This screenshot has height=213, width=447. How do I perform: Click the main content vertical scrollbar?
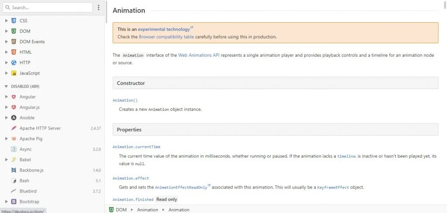(x=445, y=5)
